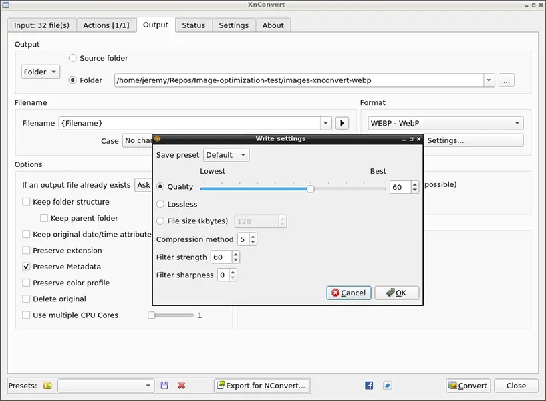The image size is (546, 401).
Task: Click the Convert button
Action: pos(468,386)
